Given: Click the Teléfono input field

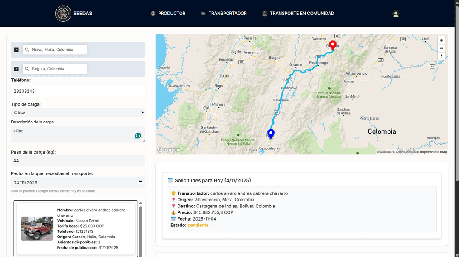Looking at the screenshot, I should (78, 91).
